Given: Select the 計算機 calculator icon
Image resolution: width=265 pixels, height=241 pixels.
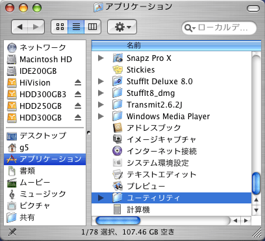Looking at the screenshot, I should (x=118, y=209).
